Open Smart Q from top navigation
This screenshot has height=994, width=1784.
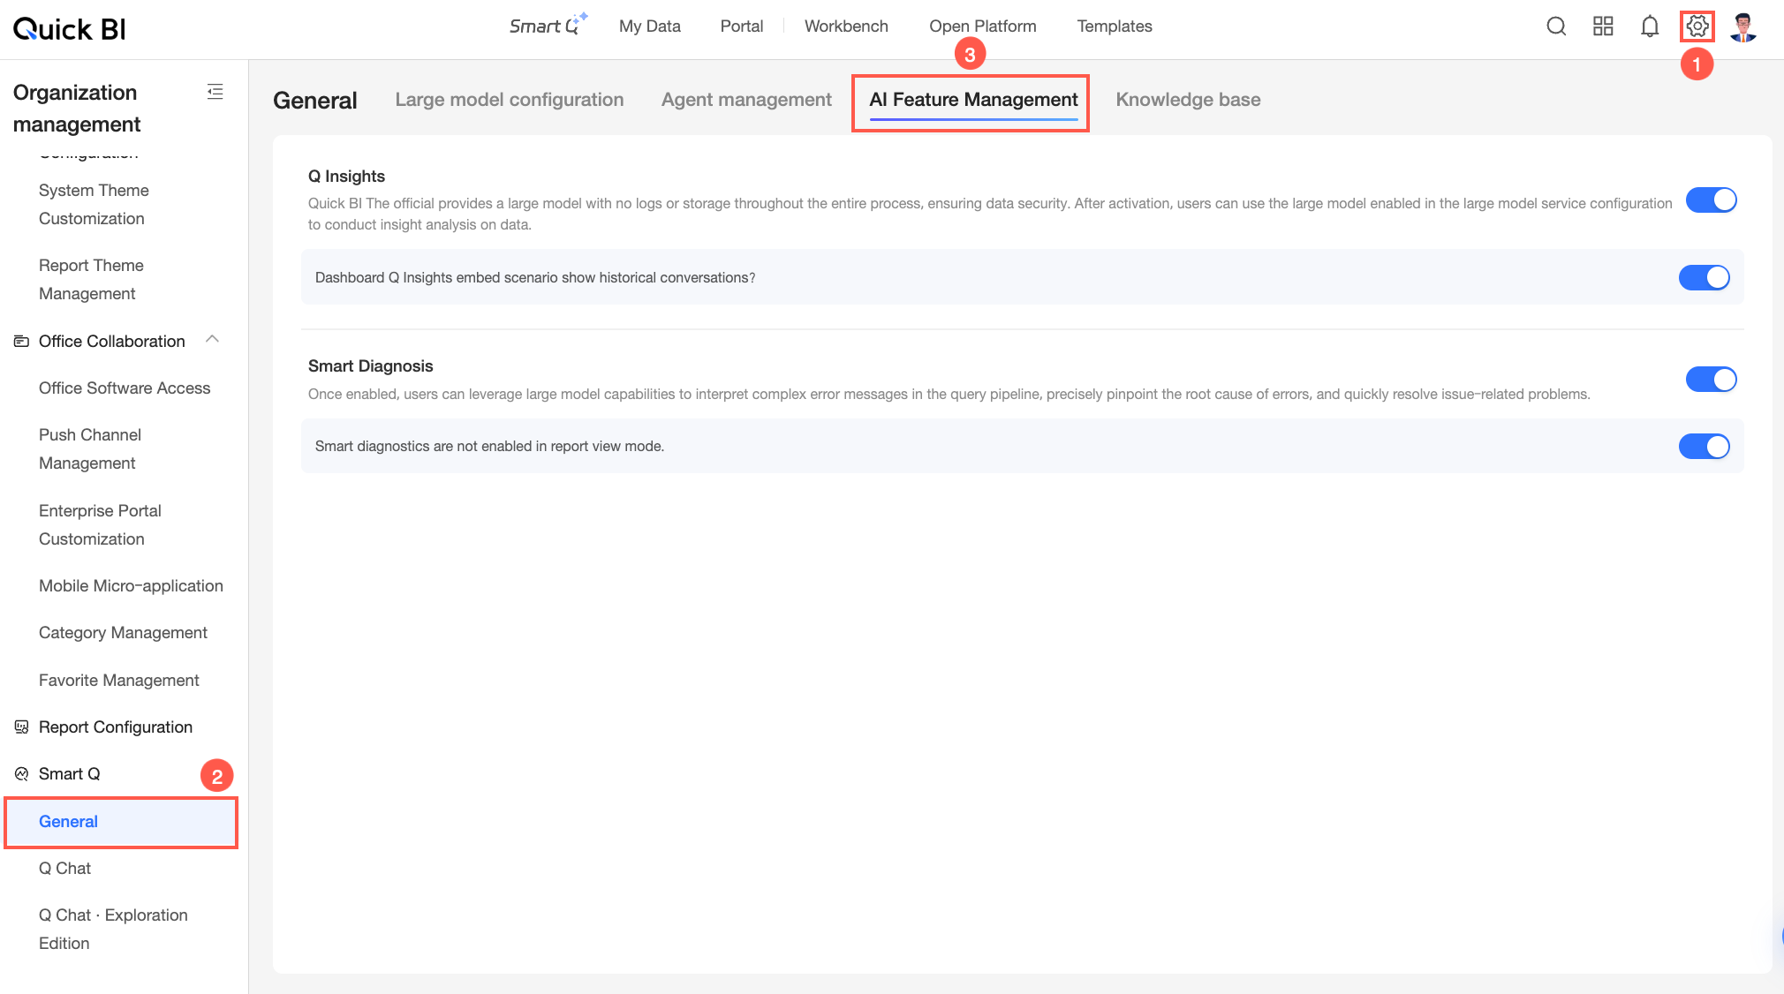tap(548, 26)
